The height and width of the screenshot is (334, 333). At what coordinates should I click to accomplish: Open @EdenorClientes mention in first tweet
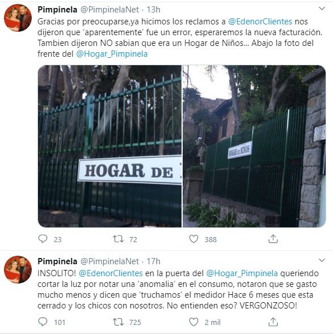(x=260, y=22)
